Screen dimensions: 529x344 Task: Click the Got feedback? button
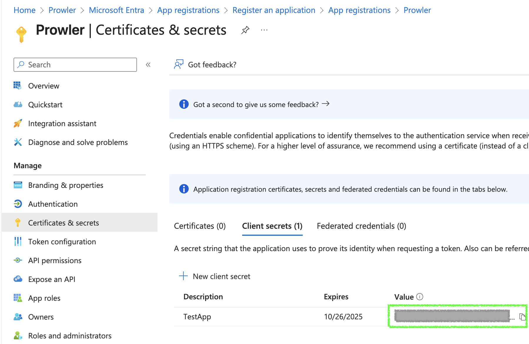205,65
